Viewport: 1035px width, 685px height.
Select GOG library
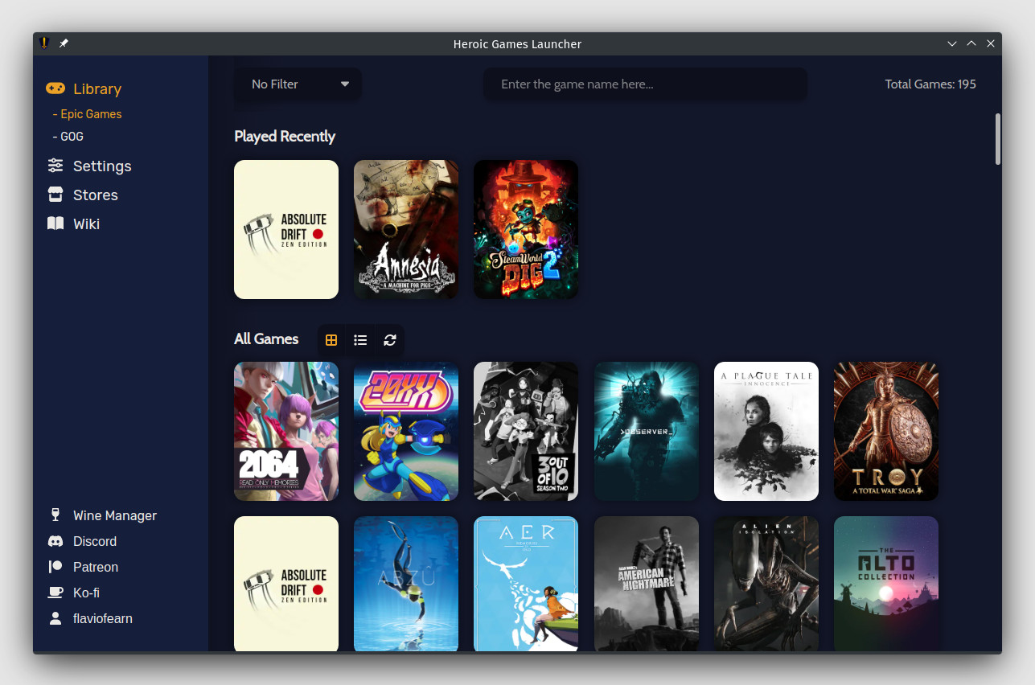tap(68, 137)
